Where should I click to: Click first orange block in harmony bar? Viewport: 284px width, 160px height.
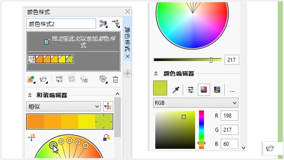click(35, 122)
